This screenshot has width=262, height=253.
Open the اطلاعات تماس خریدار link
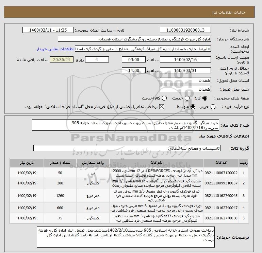[x=55, y=49]
